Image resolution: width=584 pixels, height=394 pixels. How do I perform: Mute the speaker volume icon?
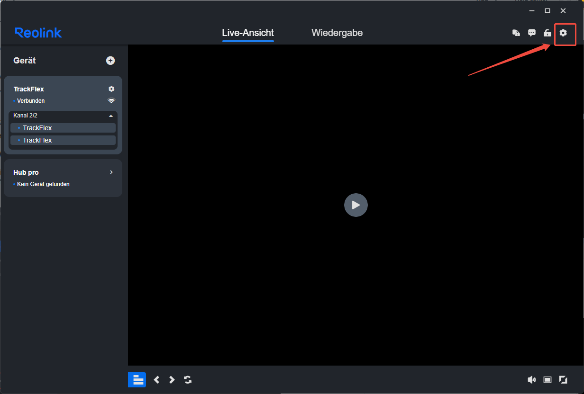[532, 379]
